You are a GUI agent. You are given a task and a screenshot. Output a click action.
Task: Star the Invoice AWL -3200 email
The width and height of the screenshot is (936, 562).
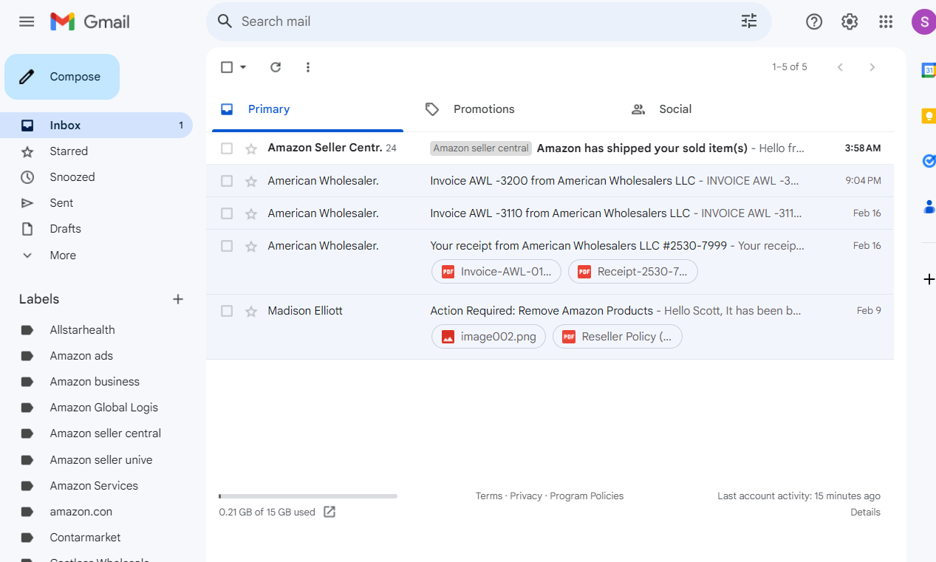pyautogui.click(x=251, y=181)
